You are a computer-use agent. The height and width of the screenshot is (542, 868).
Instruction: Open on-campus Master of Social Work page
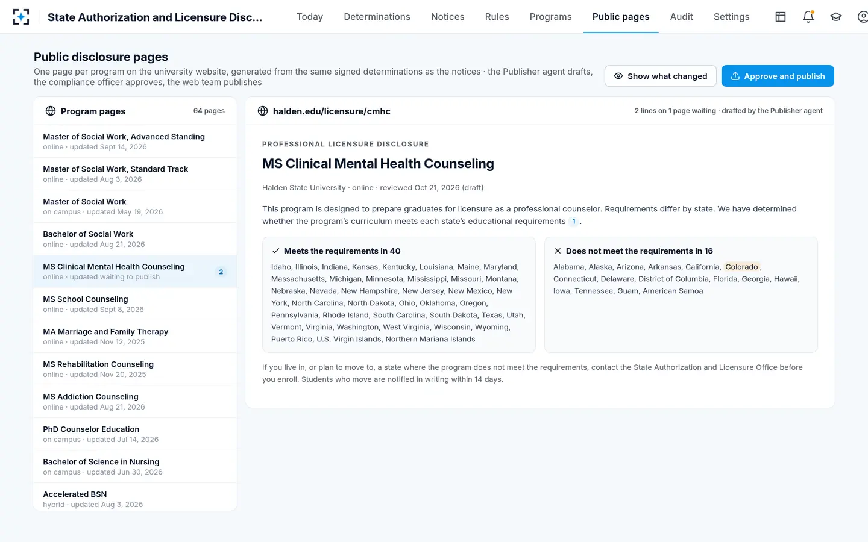click(x=135, y=207)
